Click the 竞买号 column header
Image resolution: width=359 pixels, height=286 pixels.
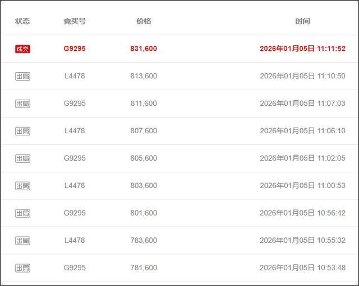[x=75, y=21]
